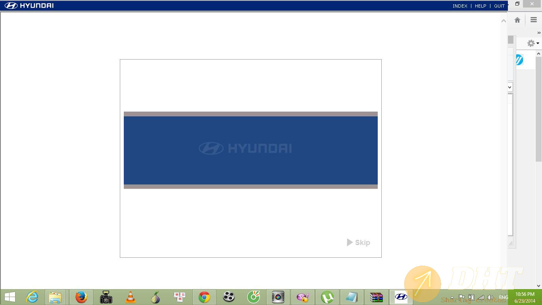
Task: Open the volume speaker tray icon
Action: point(490,297)
